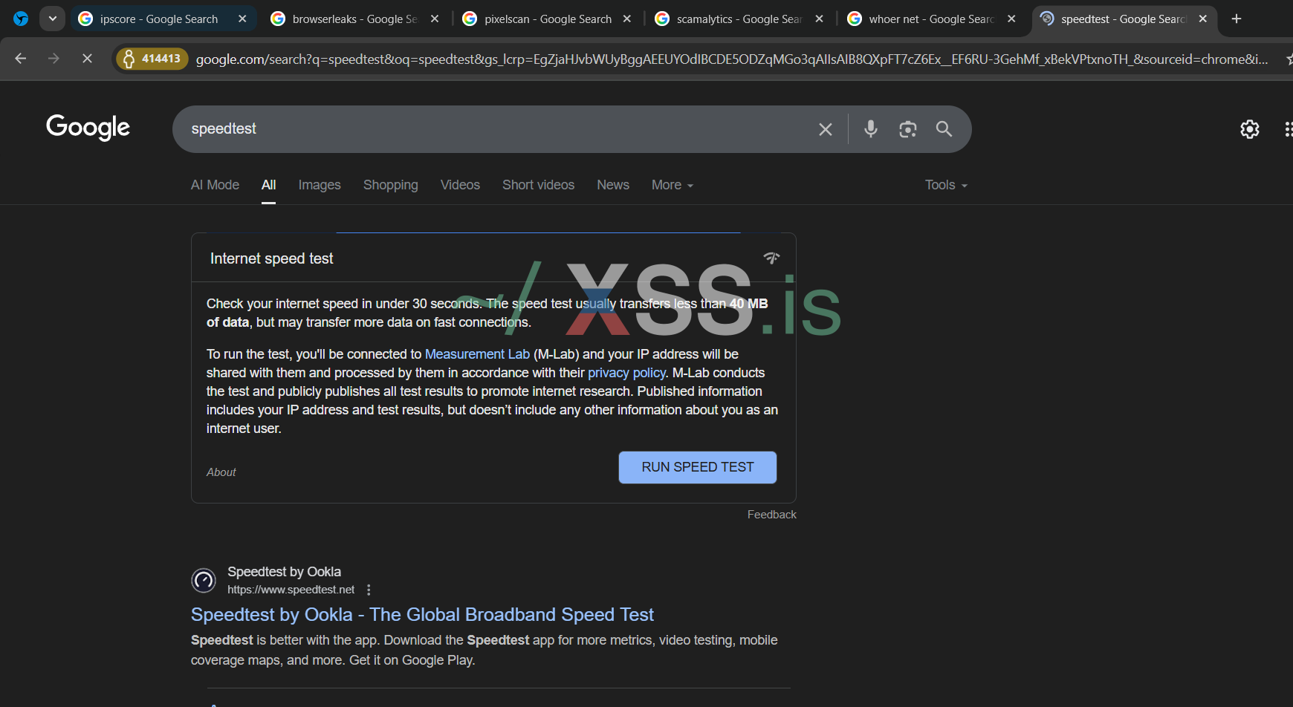Open the three-dot menu for Speedtest result
Image resolution: width=1293 pixels, height=707 pixels.
point(369,590)
